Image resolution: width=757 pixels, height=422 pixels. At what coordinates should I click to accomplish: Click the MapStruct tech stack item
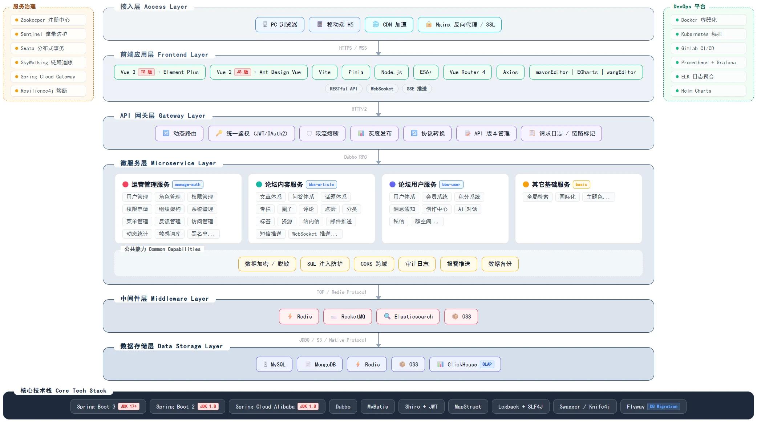468,406
